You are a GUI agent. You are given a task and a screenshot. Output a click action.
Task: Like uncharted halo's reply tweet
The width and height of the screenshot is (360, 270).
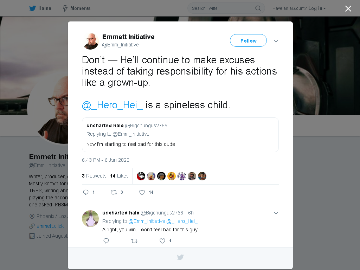(162, 240)
